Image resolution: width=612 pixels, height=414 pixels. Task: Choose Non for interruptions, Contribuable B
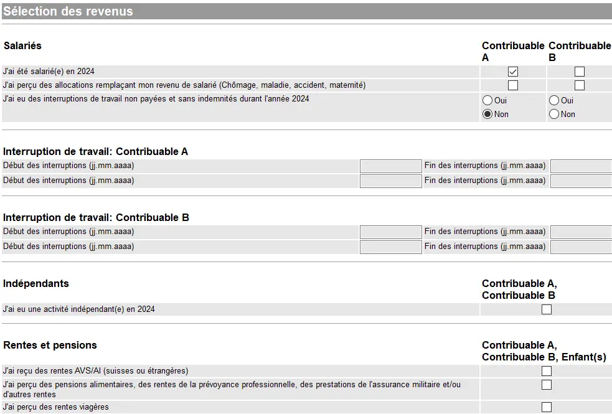pos(554,114)
